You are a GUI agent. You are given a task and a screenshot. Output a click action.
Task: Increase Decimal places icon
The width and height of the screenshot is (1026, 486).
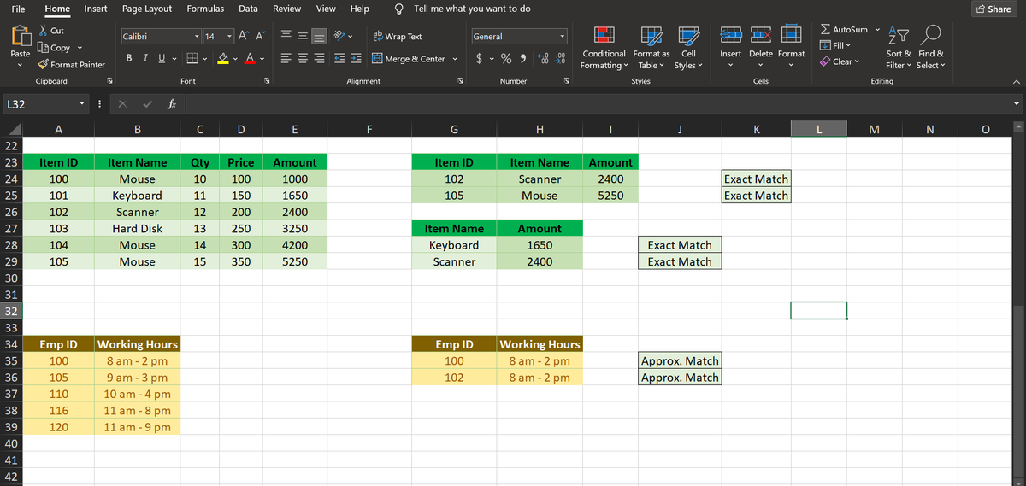[x=545, y=58]
